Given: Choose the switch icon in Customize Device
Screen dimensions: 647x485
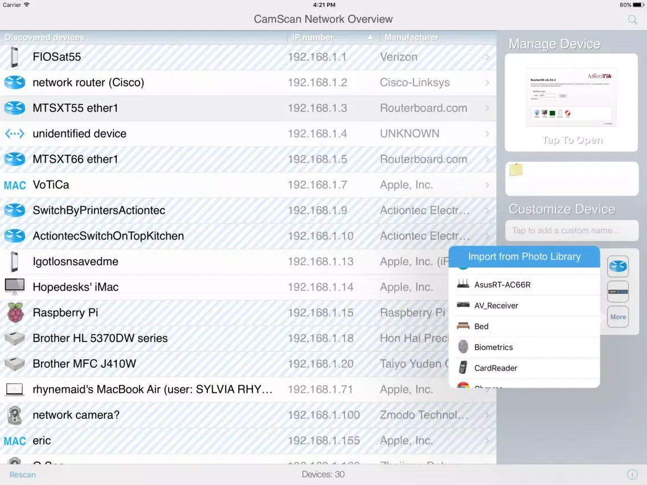Looking at the screenshot, I should coord(618,291).
